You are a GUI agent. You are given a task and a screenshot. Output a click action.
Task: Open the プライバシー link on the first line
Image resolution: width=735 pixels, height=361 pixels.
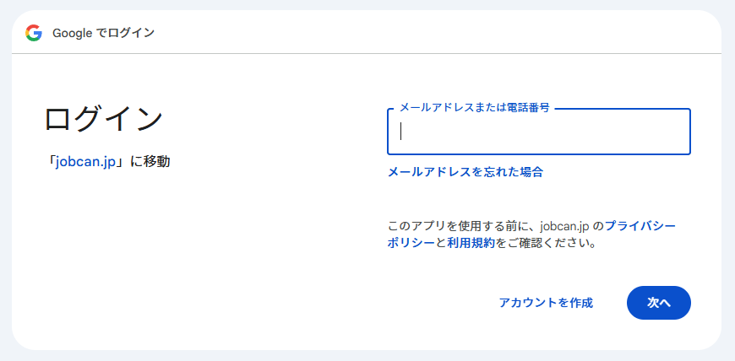point(640,226)
